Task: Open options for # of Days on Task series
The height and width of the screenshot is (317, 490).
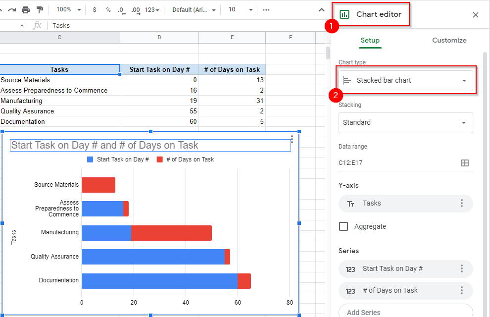Action: [x=461, y=290]
